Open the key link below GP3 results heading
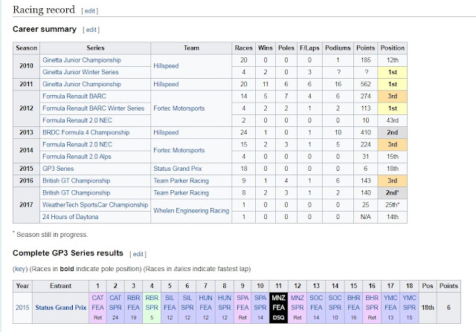 20,269
